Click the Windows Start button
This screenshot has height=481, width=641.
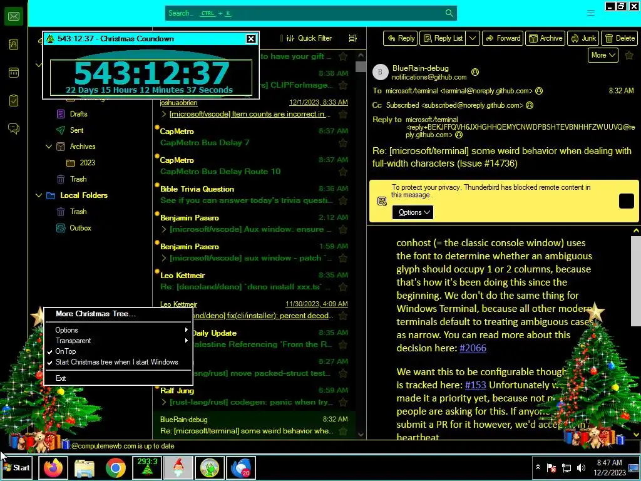tap(16, 467)
